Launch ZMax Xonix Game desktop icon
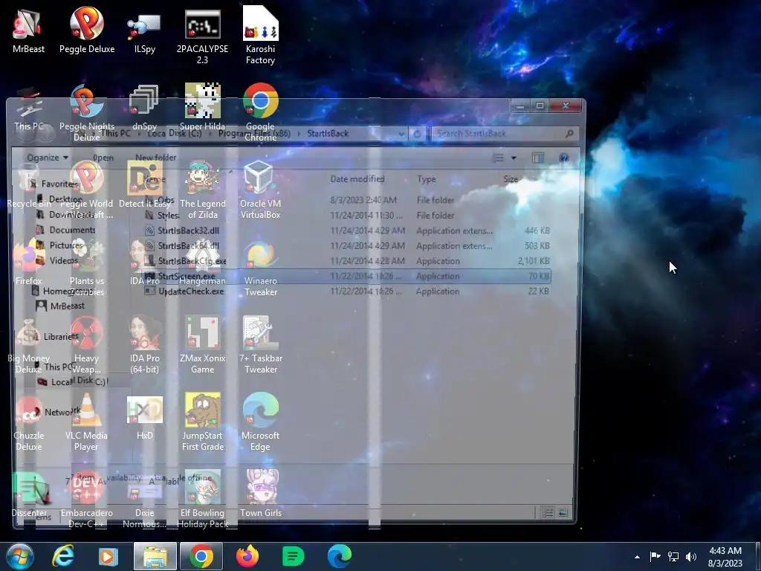 [x=202, y=345]
